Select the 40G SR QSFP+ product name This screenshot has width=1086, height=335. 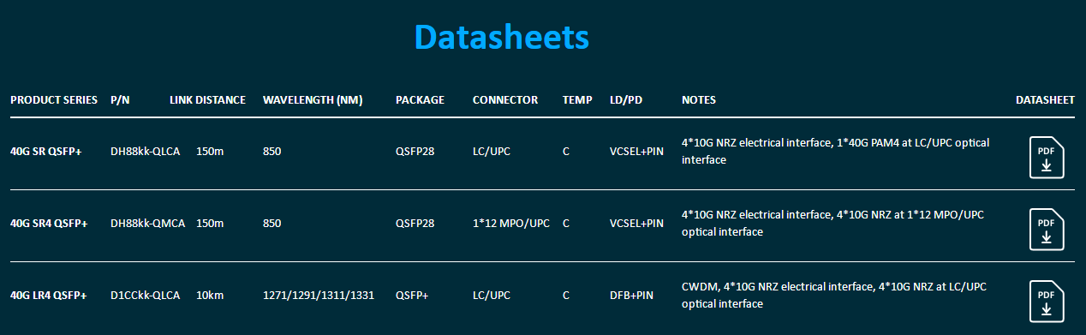point(46,152)
